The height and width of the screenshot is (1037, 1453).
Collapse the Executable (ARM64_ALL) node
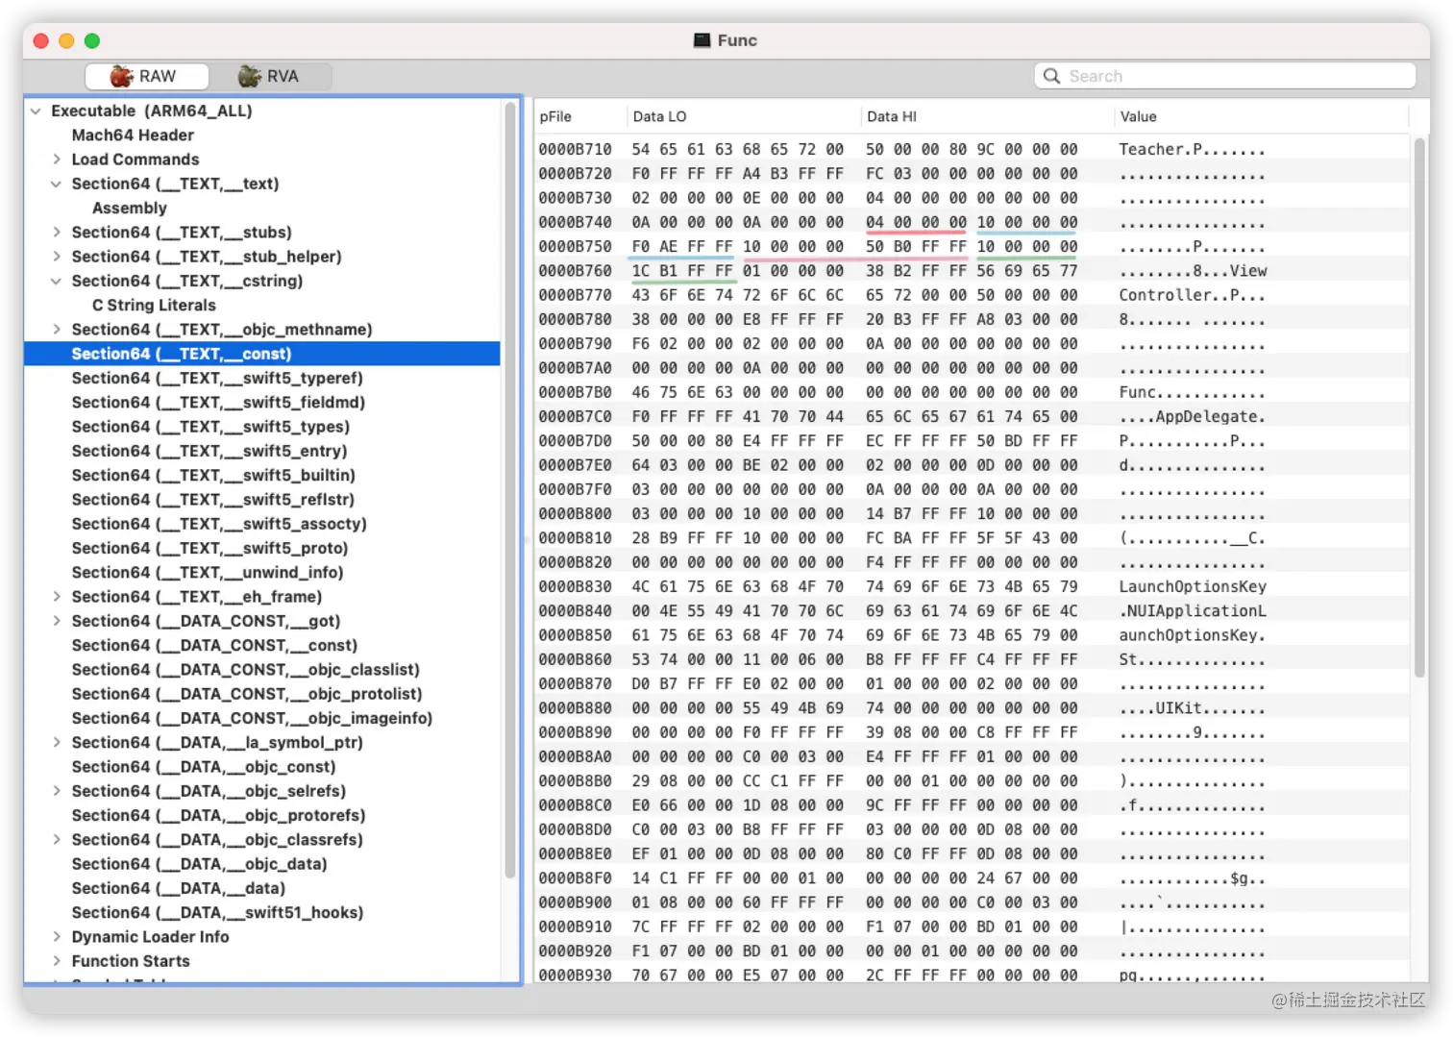pos(36,111)
